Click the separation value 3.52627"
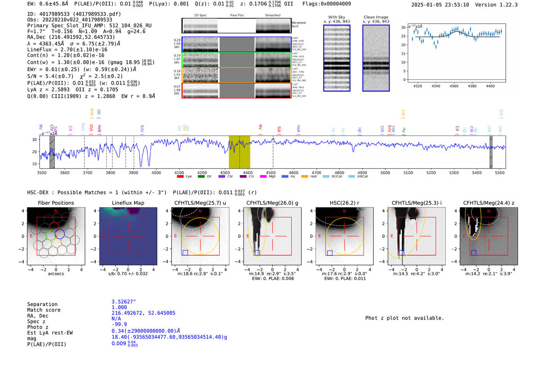This screenshot has height=371, width=545. [124, 302]
